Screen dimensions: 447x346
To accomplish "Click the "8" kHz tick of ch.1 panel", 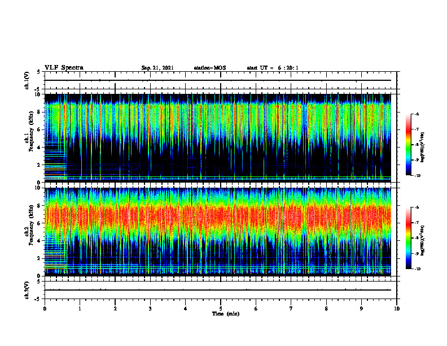I will coord(40,112).
